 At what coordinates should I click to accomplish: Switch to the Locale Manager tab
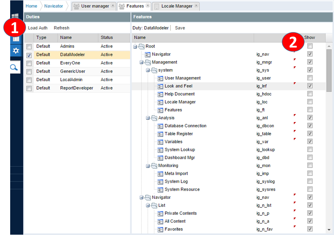(177, 6)
